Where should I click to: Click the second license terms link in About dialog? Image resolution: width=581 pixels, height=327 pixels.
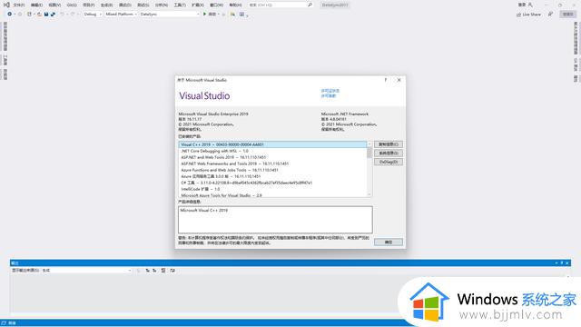click(x=329, y=95)
